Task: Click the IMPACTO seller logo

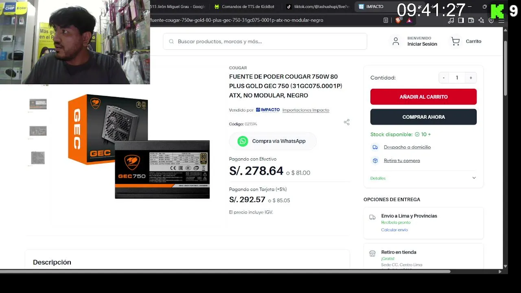Action: [268, 110]
